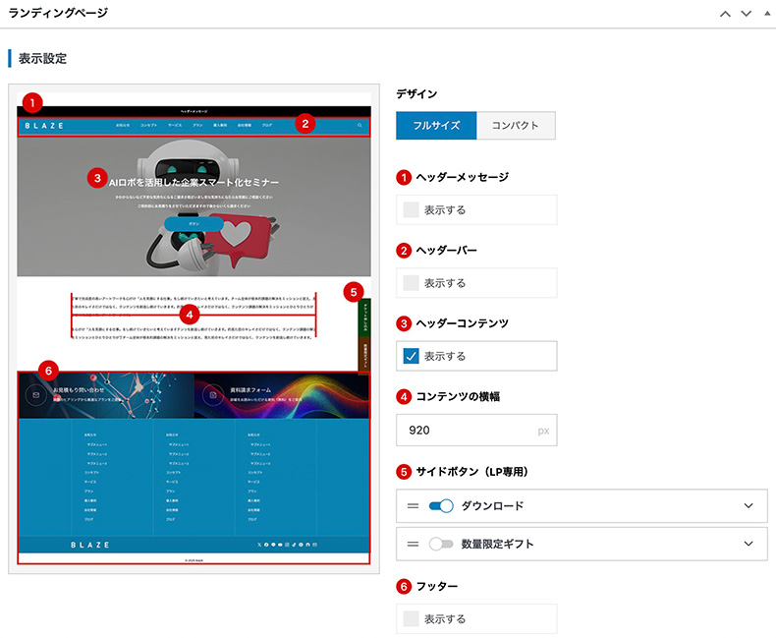Enable the ヘッダーメッセージ 表示する checkbox
This screenshot has width=776, height=638.
412,209
